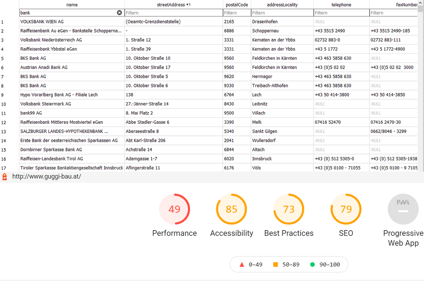Viewport: 424px width, 291px height.
Task: Click the '0–49' red score legend entry
Action: (251, 264)
